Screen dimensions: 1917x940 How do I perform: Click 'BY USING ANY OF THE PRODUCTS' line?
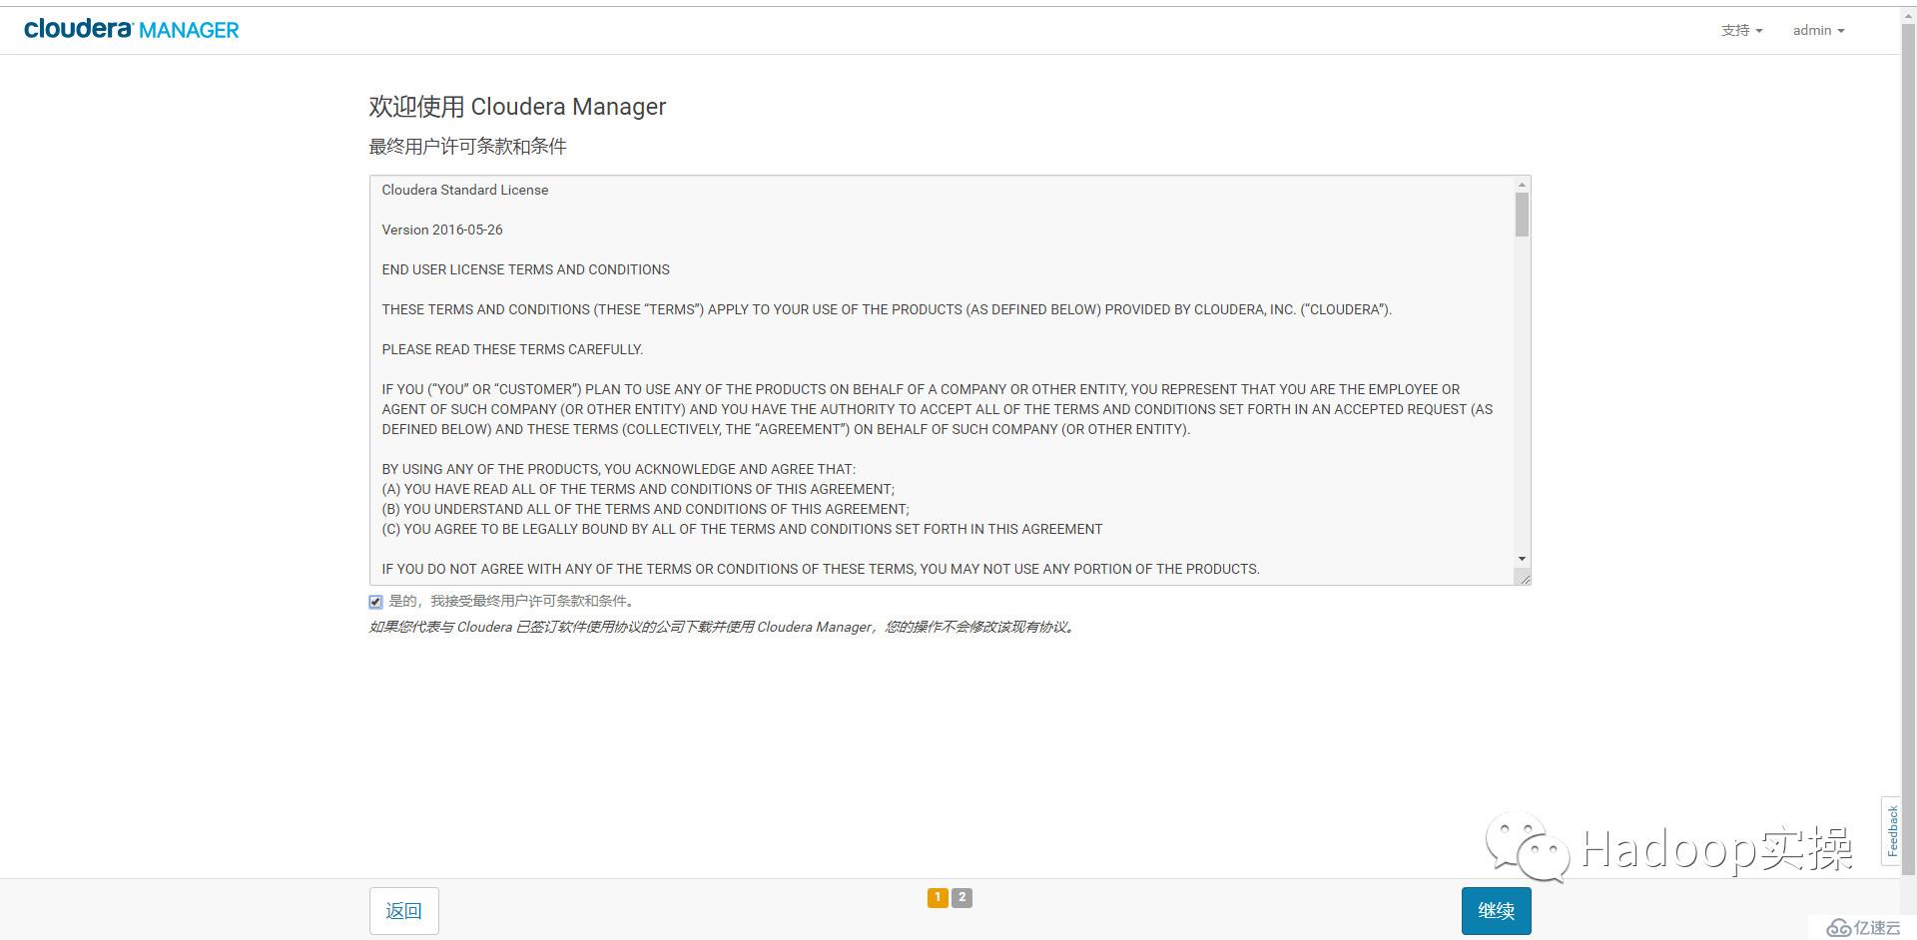(618, 469)
